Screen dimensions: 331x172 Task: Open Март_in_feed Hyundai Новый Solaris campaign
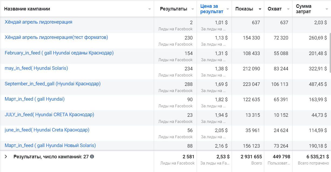[x=50, y=145]
